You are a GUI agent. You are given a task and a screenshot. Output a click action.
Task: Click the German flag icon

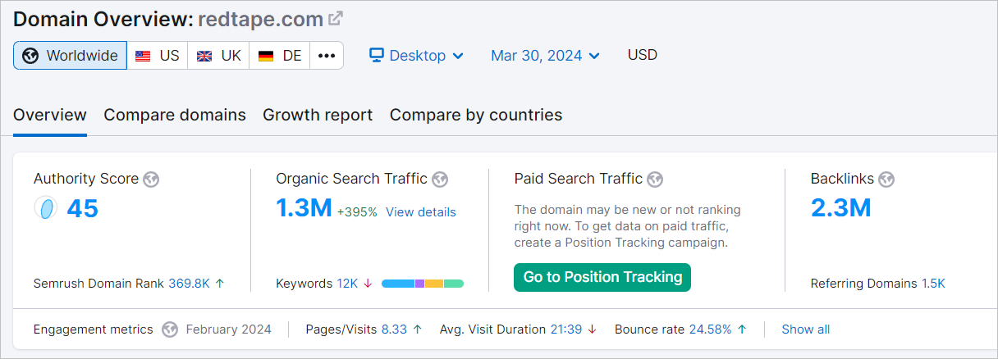[x=266, y=57]
